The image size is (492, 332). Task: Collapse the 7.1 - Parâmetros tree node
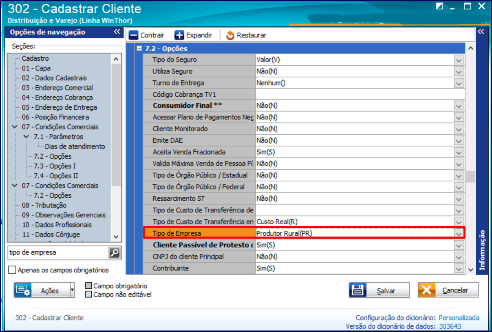[27, 137]
